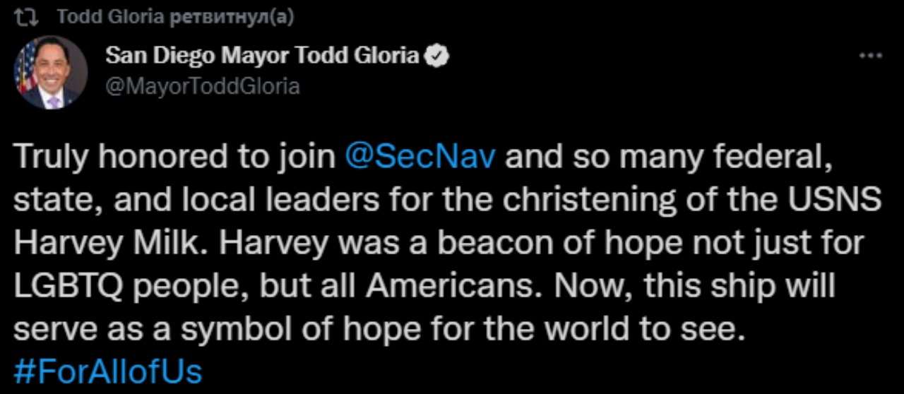Open the "San Diego Mayor Todd Gloria" display name
The width and height of the screenshot is (904, 394).
click(263, 56)
